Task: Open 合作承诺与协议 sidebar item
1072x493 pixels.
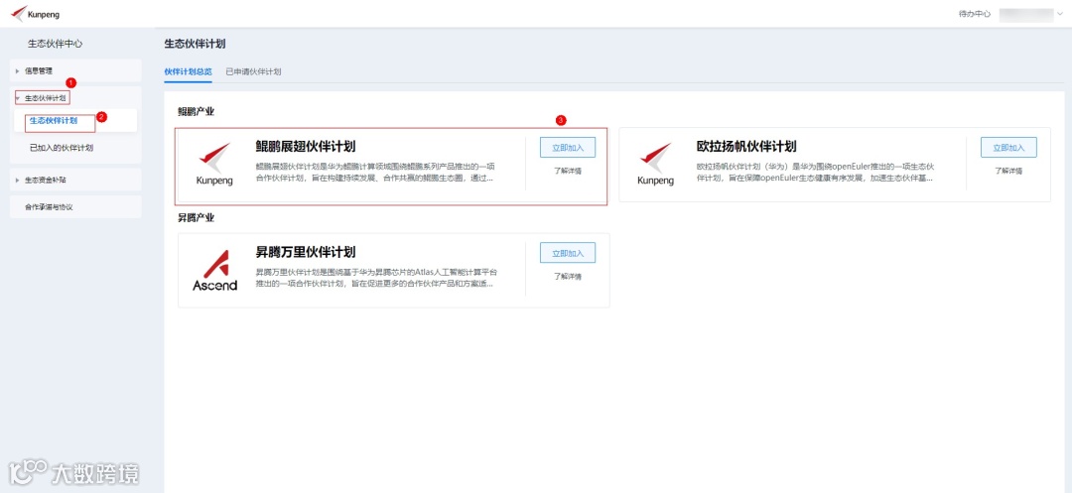Action: [x=49, y=207]
